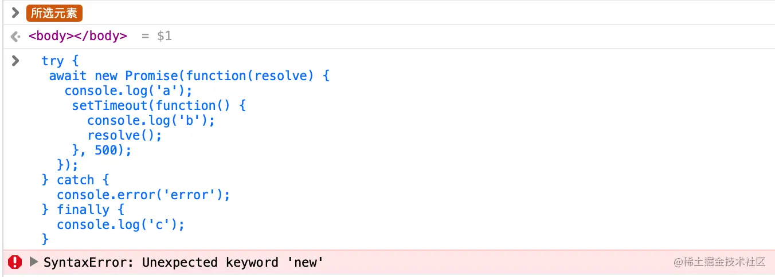Click the chevron beside 所选元素 badge
This screenshot has width=775, height=277.
coord(15,13)
